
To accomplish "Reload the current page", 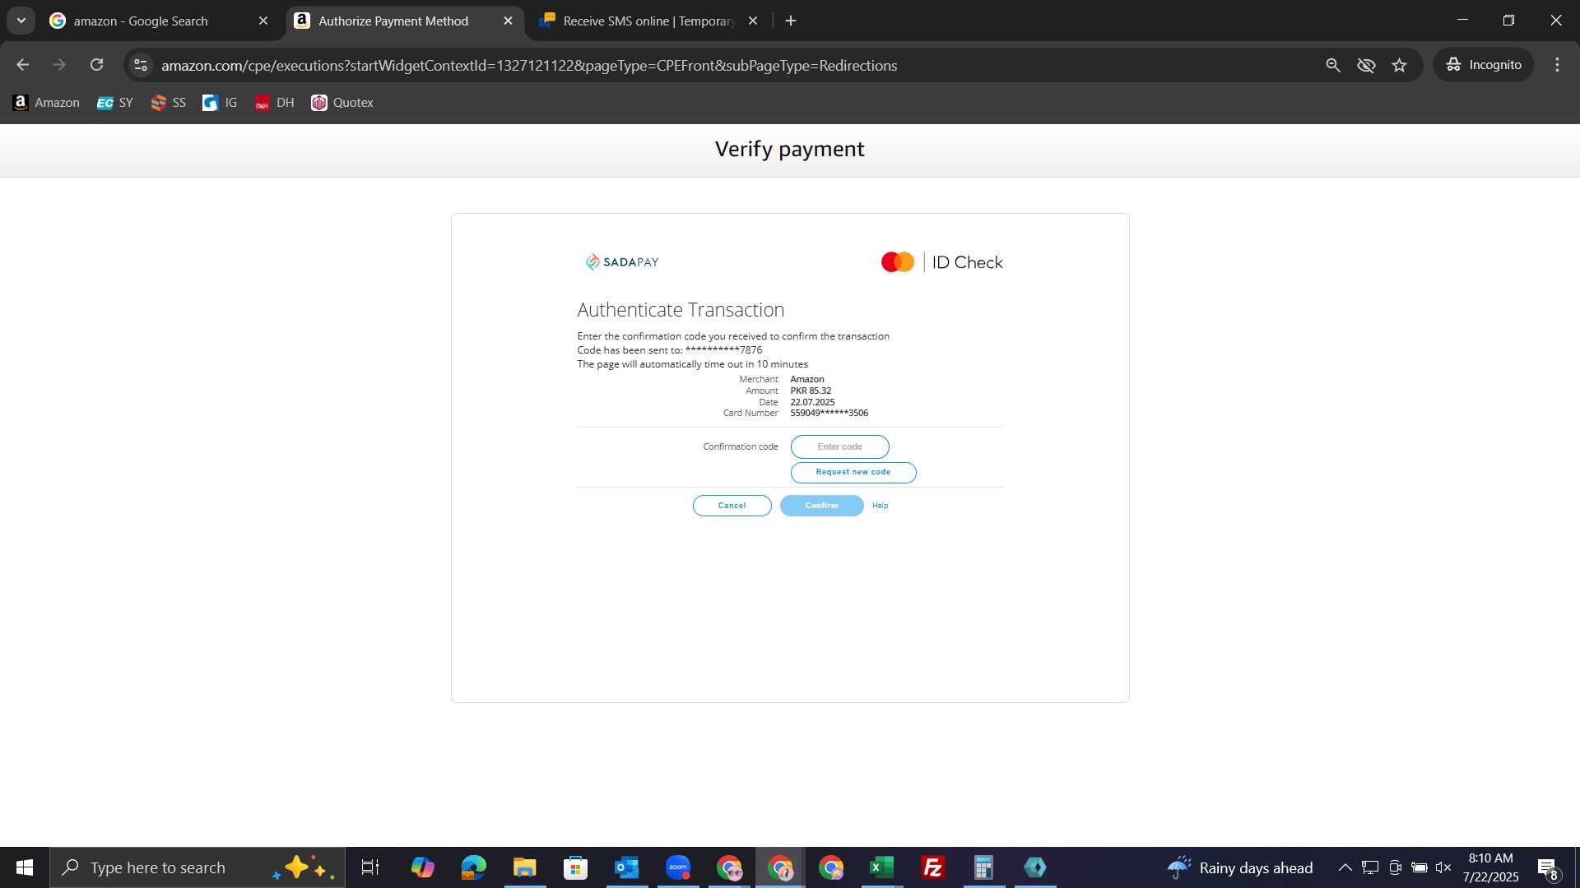I will tap(97, 65).
